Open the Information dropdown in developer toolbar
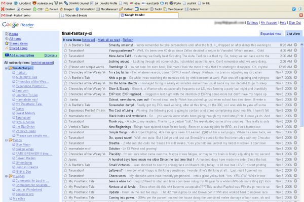 pyautogui.click(x=85, y=9)
